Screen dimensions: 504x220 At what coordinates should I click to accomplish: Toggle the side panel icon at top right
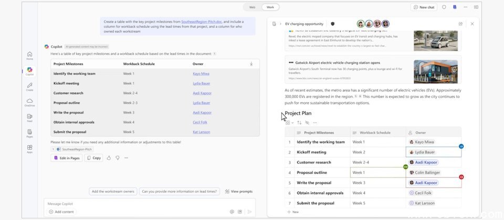point(476,7)
